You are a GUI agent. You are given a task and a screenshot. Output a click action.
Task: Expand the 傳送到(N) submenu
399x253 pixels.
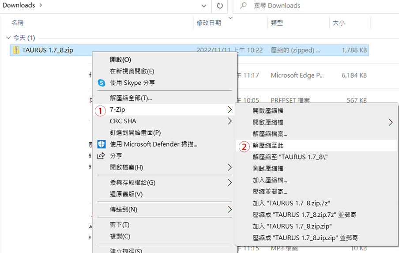(x=229, y=209)
